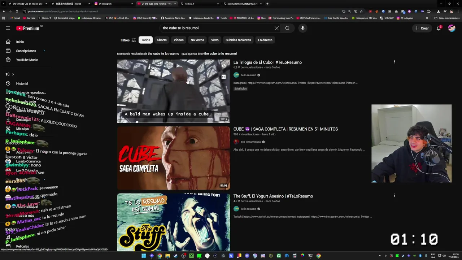Open the Twitch bookmark
The width and height of the screenshot is (462, 260).
tap(222, 18)
